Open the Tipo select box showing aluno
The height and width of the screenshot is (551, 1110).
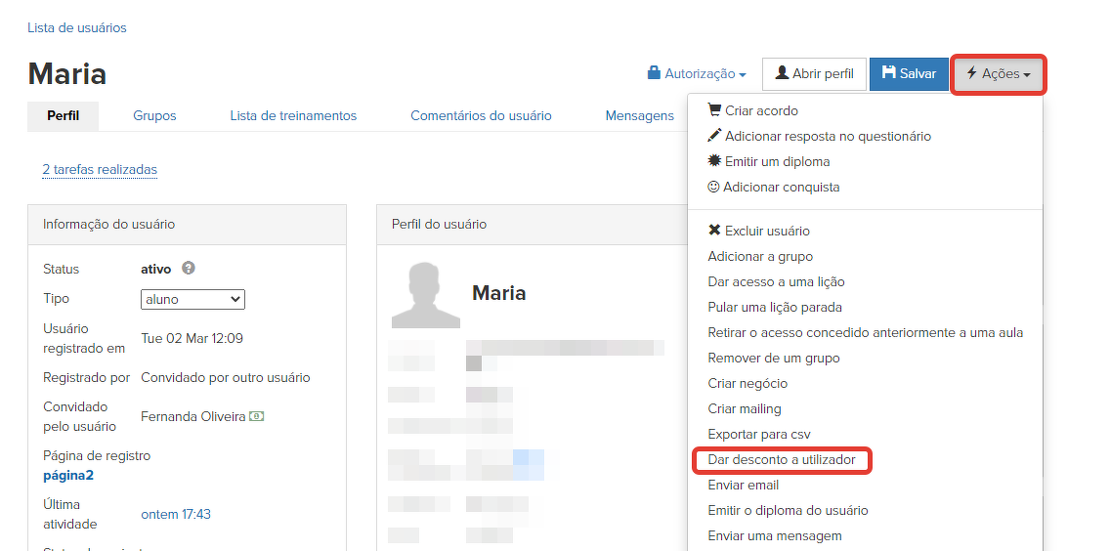pos(192,299)
